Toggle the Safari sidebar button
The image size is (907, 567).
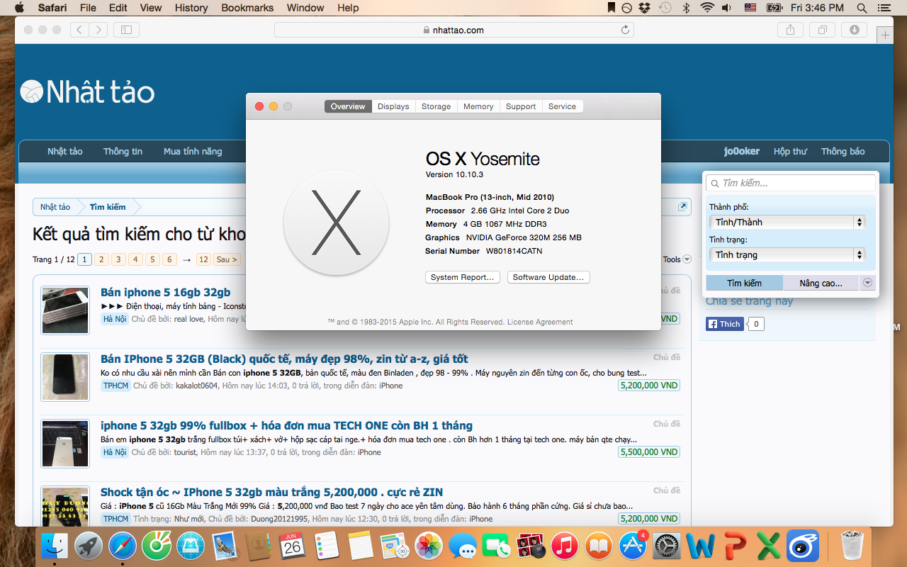coord(126,30)
